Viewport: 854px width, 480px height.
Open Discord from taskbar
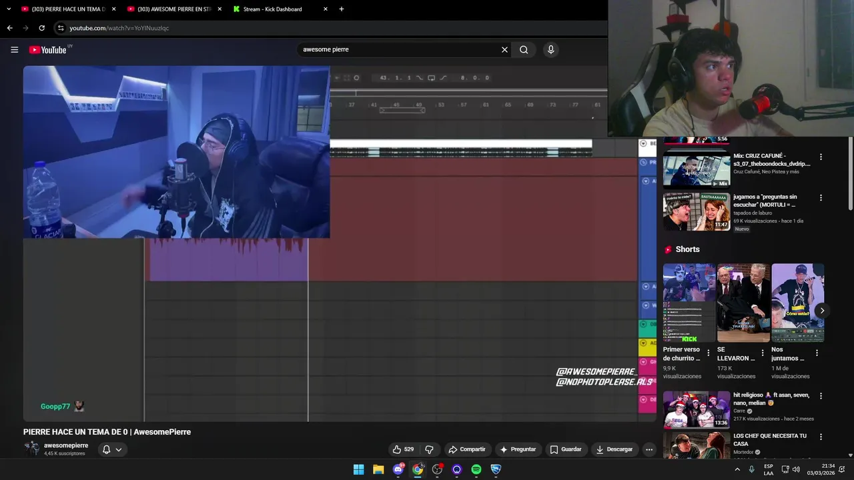point(398,469)
